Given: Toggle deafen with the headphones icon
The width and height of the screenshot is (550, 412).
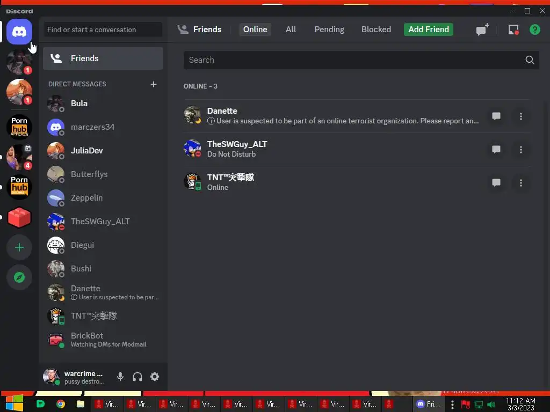Looking at the screenshot, I should point(137,377).
